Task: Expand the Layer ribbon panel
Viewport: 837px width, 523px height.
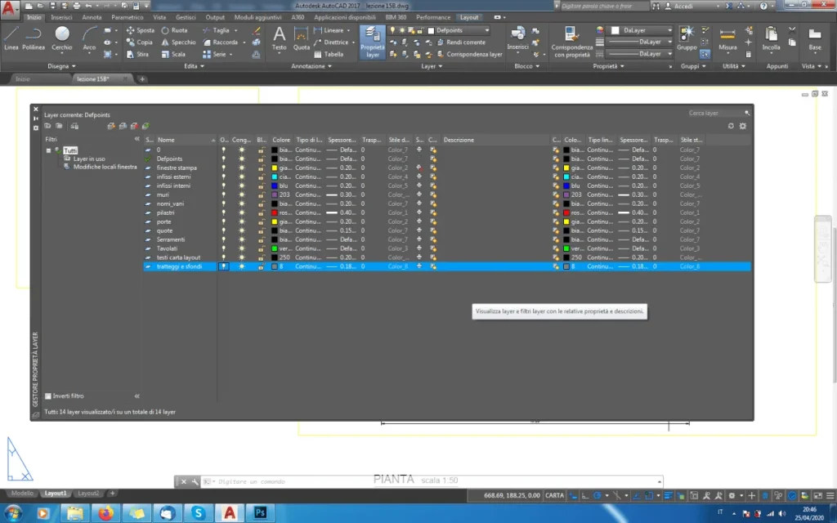Action: 432,66
